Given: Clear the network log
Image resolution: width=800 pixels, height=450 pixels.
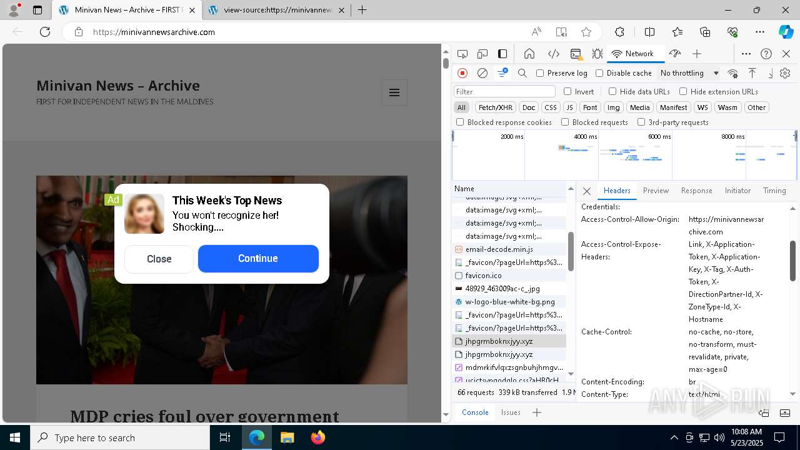Looking at the screenshot, I should 482,73.
